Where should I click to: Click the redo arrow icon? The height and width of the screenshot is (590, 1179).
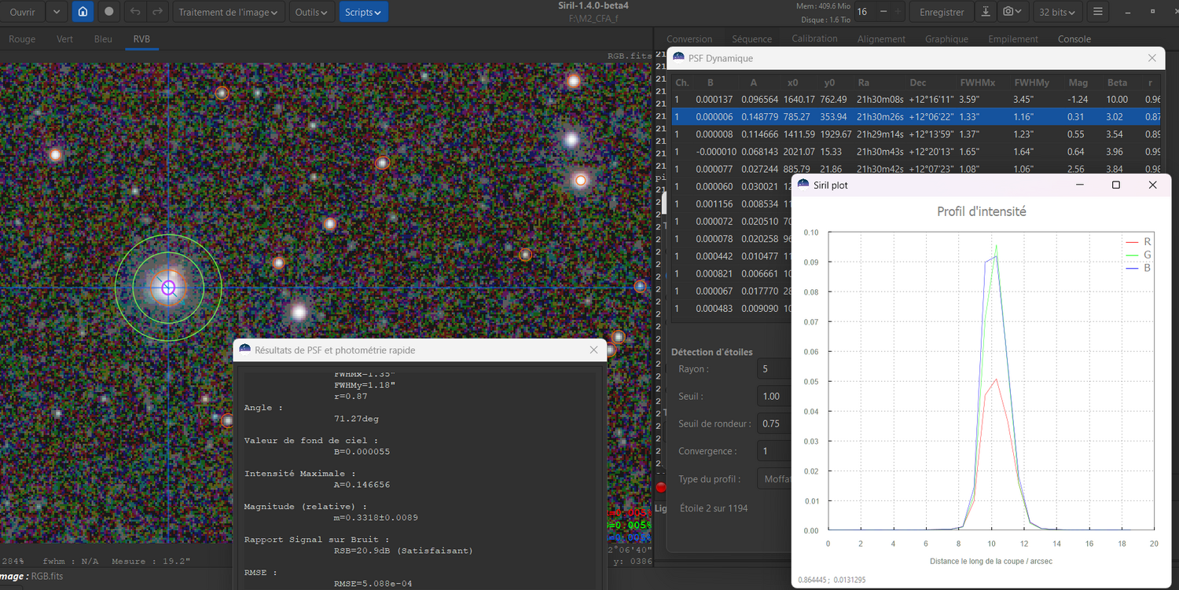click(157, 12)
